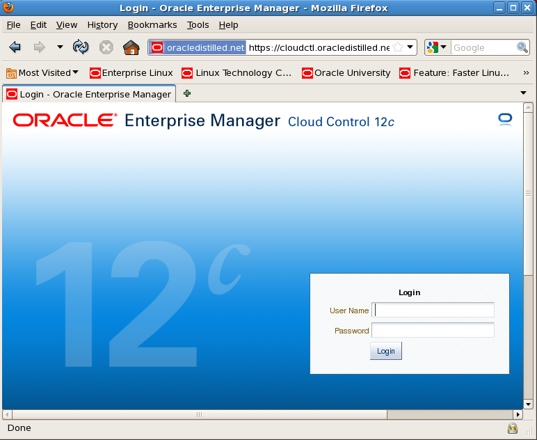Image resolution: width=537 pixels, height=440 pixels.
Task: Go forward using the Forward arrow
Action: [x=40, y=47]
